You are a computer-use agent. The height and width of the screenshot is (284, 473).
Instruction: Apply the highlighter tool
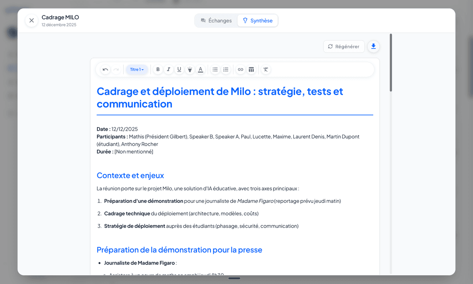pyautogui.click(x=190, y=70)
